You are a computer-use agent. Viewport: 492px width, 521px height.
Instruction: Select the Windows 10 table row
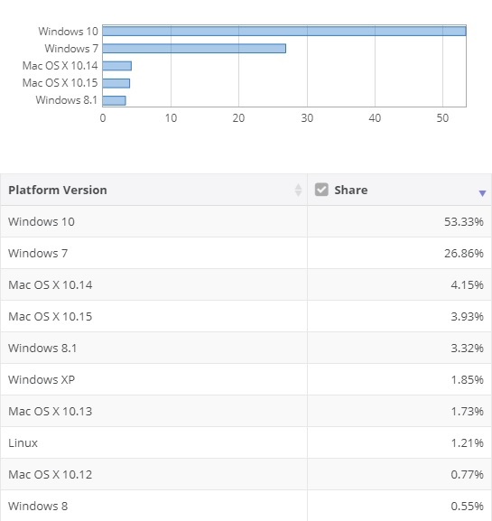[246, 221]
